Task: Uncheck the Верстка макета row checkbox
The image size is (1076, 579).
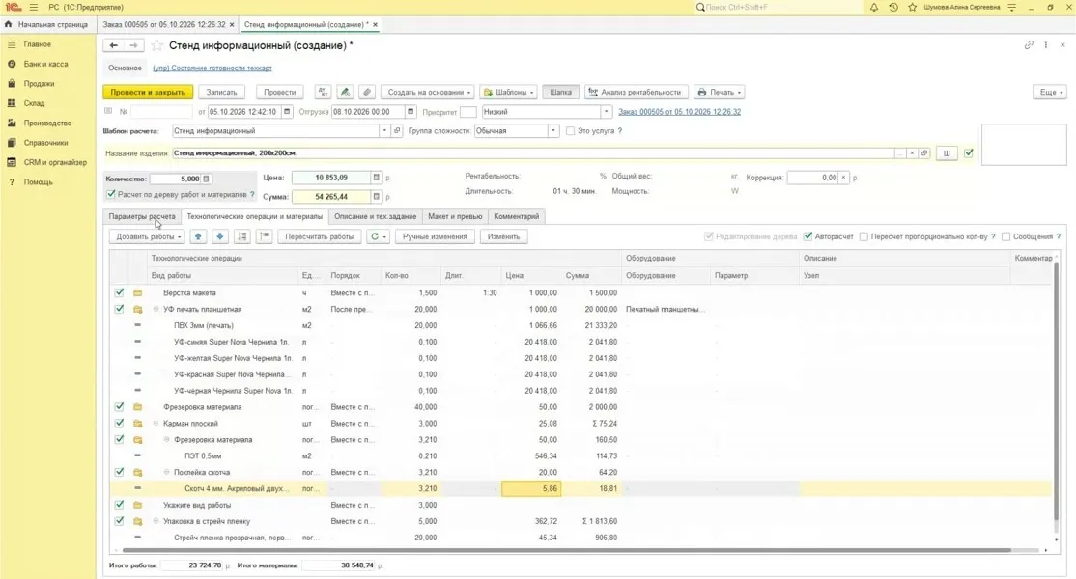Action: click(120, 292)
